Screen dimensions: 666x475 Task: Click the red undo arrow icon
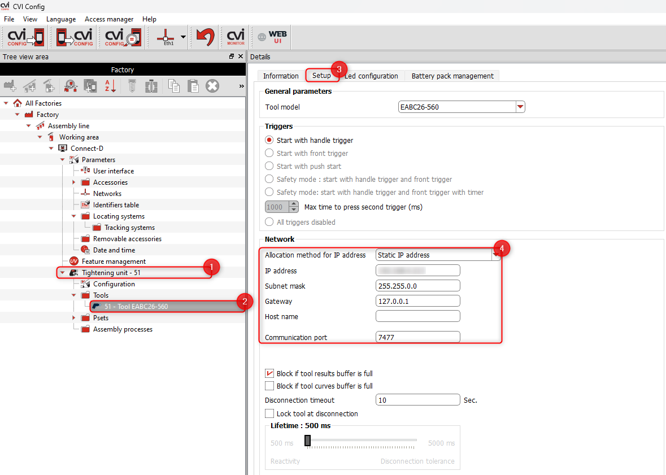pyautogui.click(x=205, y=37)
